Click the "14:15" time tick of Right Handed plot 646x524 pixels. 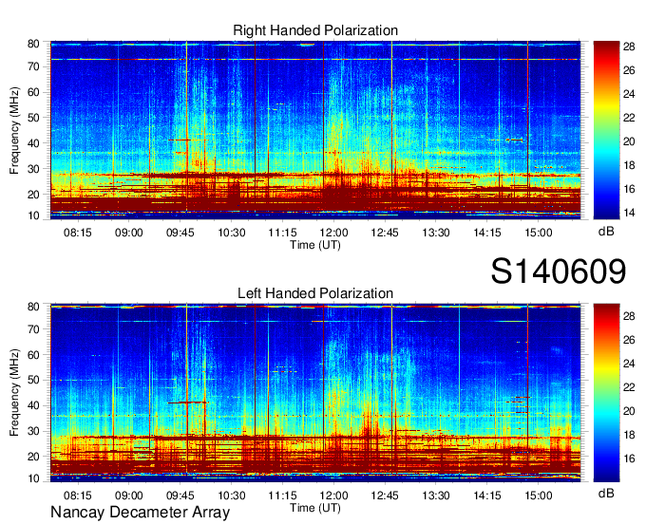[487, 233]
